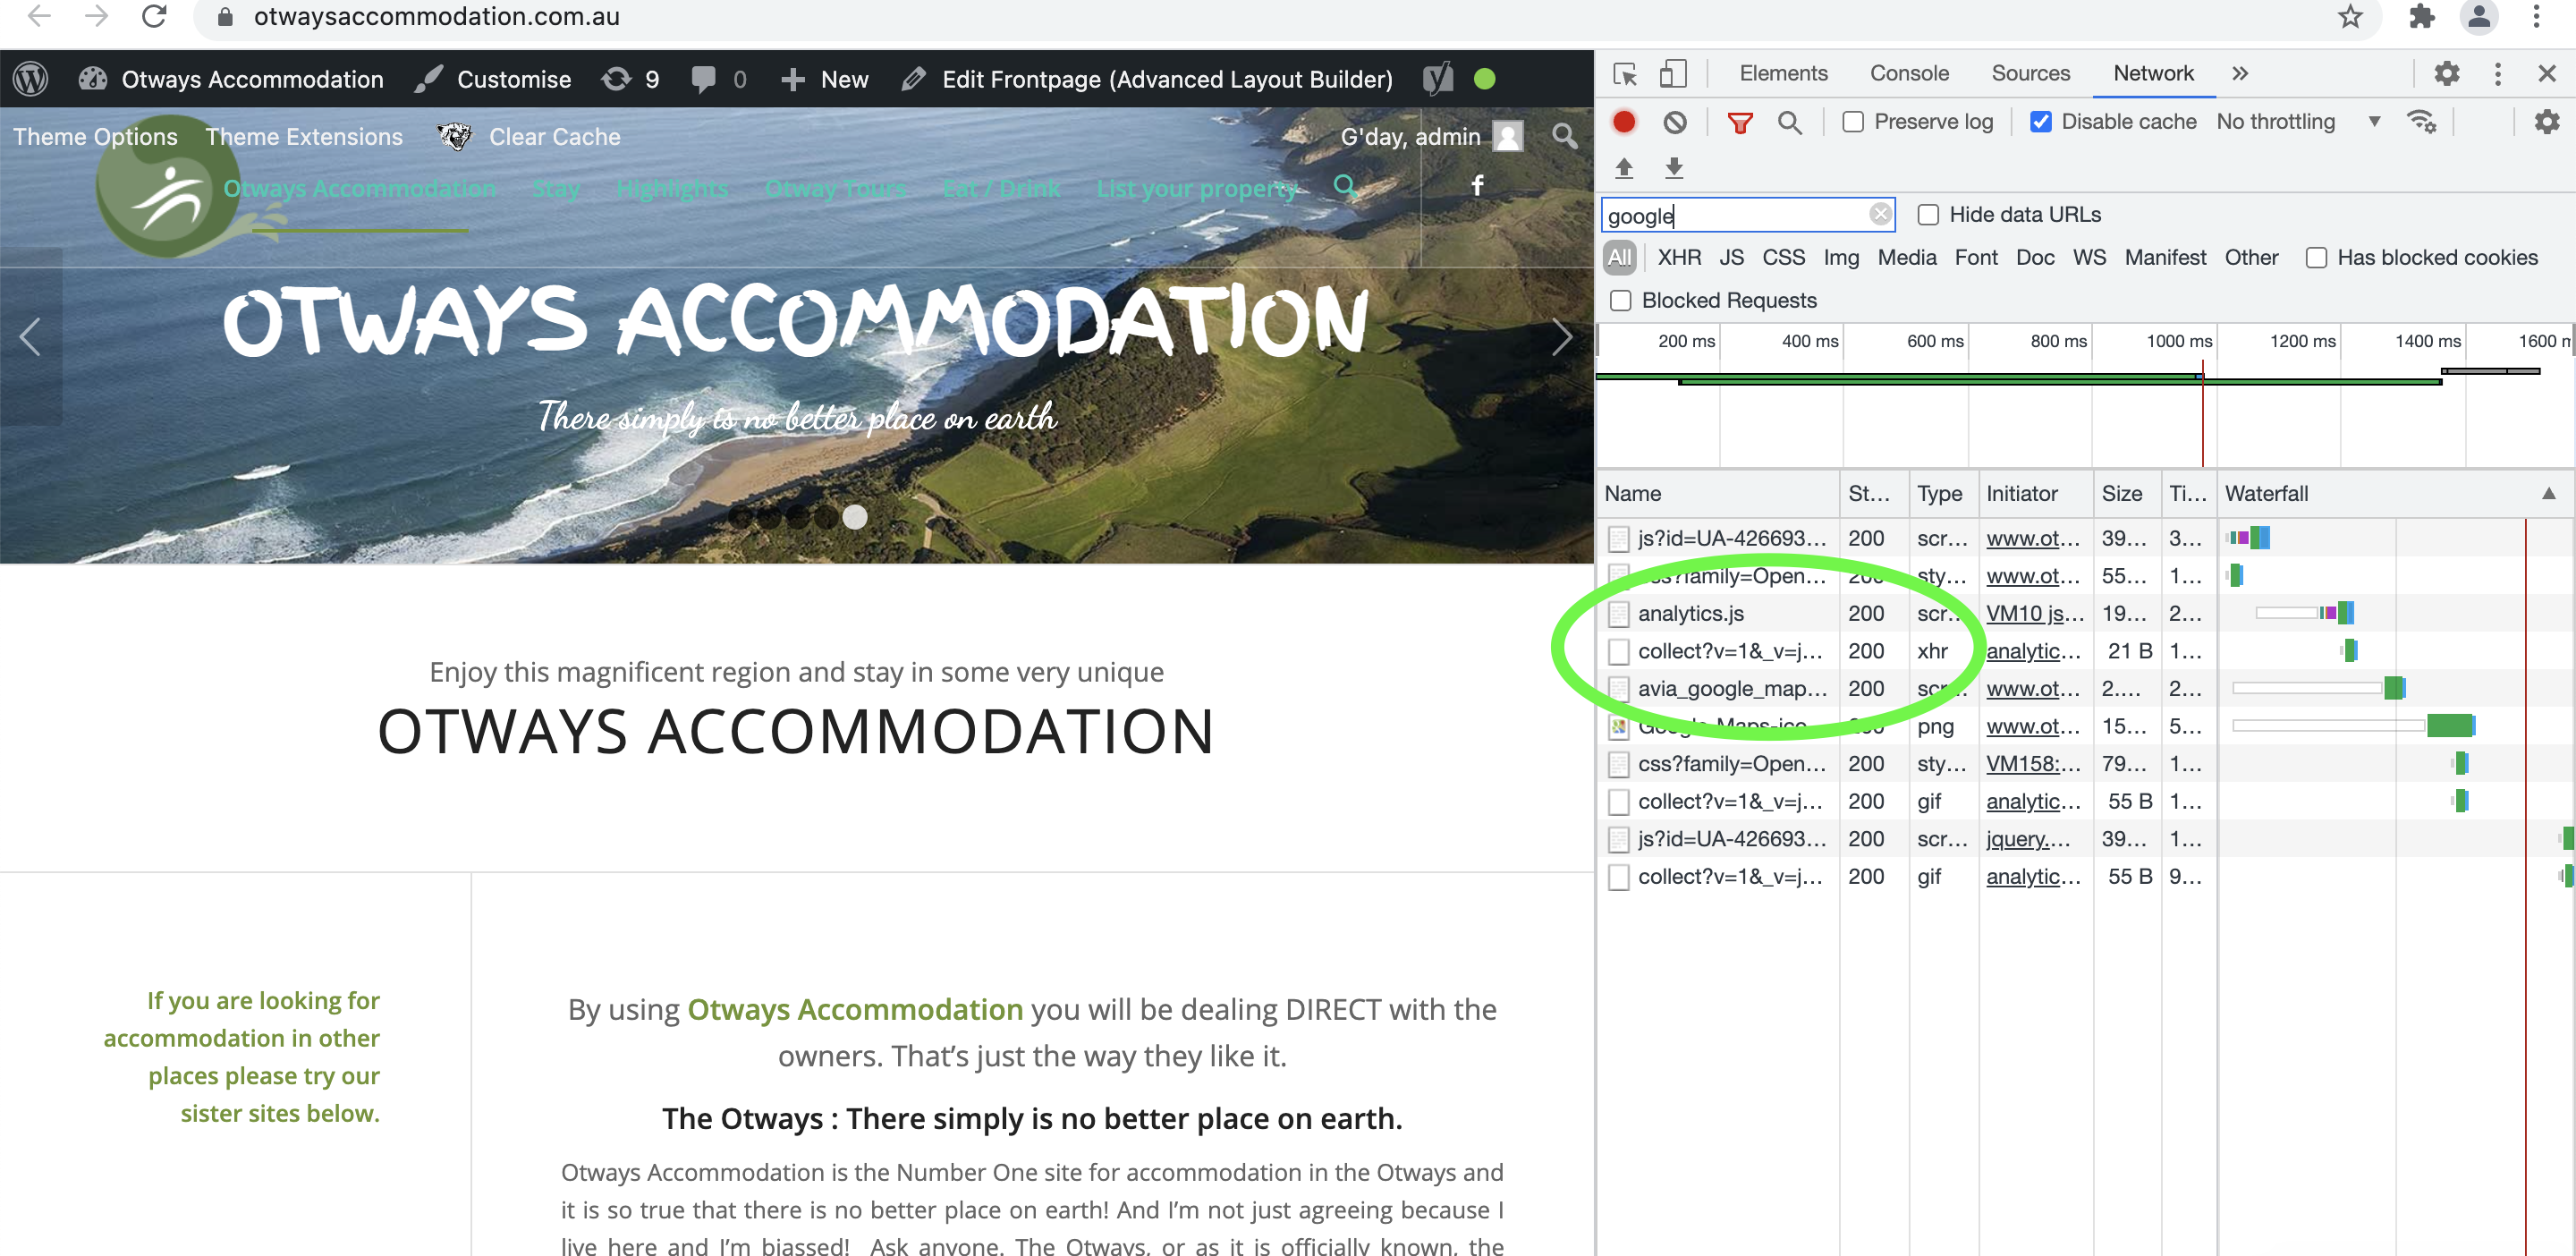The width and height of the screenshot is (2576, 1256).
Task: Open Theme Options
Action: (x=95, y=136)
